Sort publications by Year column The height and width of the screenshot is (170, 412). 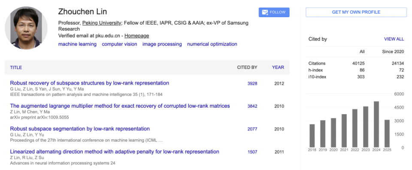pyautogui.click(x=278, y=67)
